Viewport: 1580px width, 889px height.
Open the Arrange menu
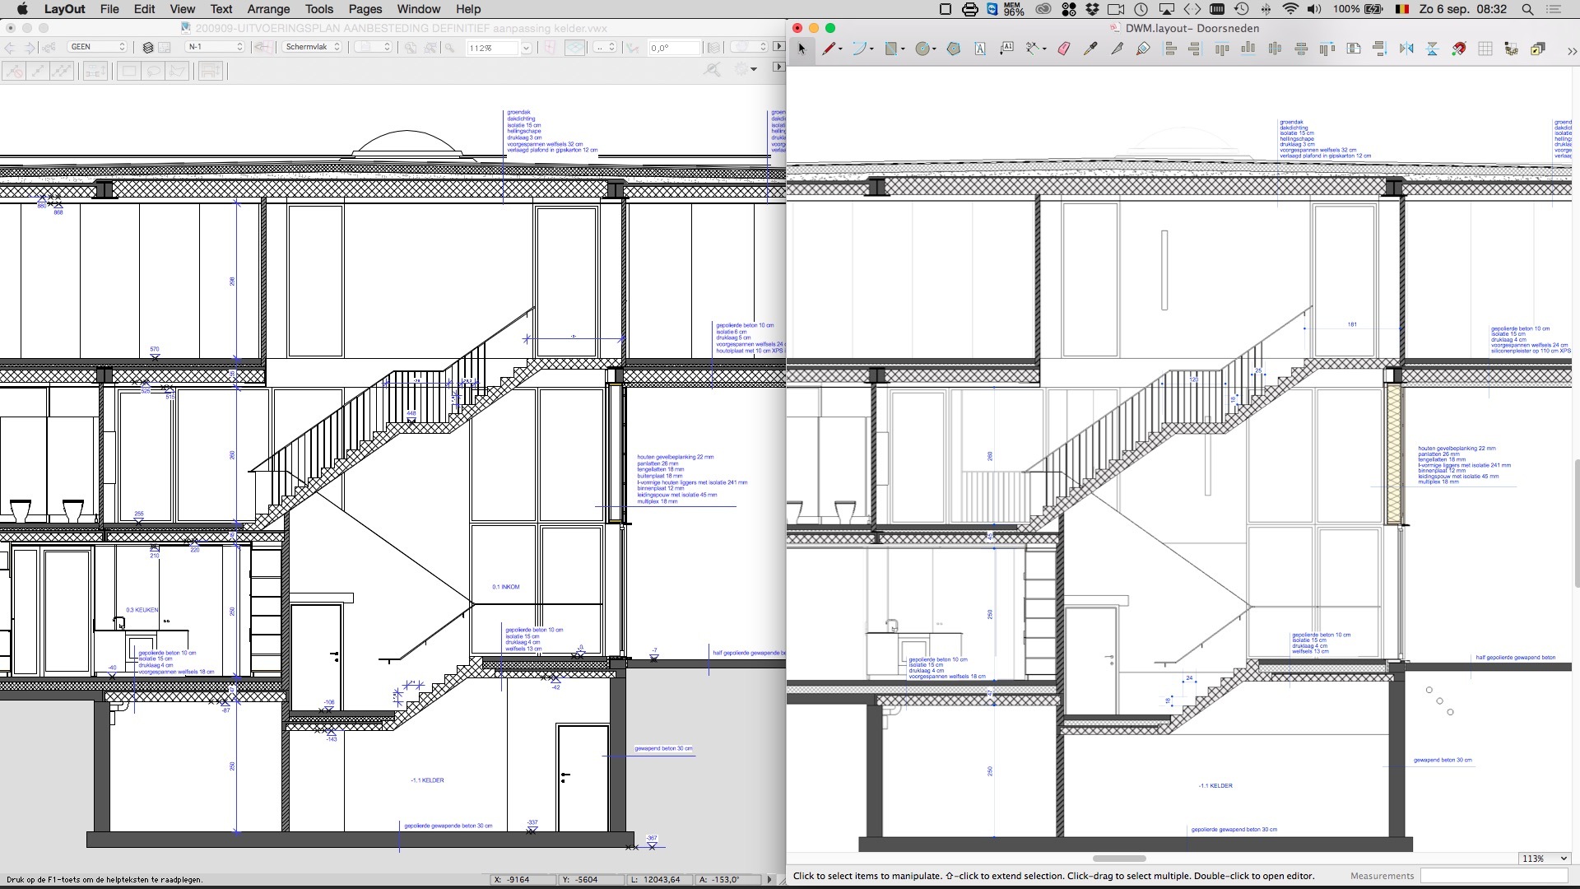pyautogui.click(x=268, y=9)
